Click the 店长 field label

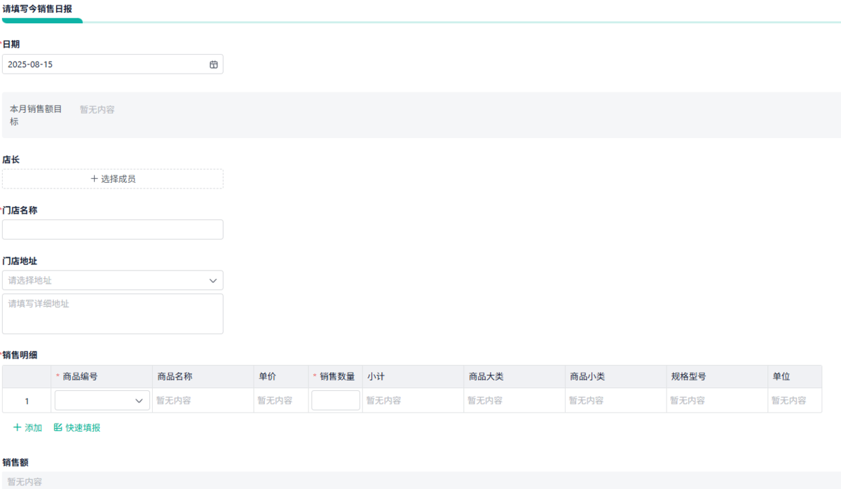pos(11,160)
